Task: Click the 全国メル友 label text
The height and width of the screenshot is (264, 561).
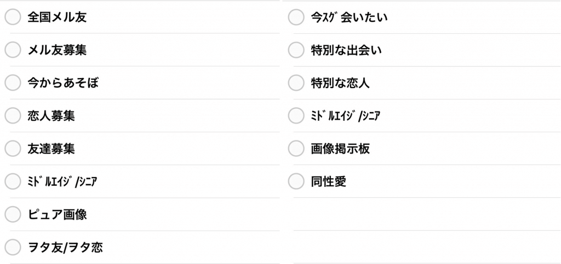Action: 57,17
